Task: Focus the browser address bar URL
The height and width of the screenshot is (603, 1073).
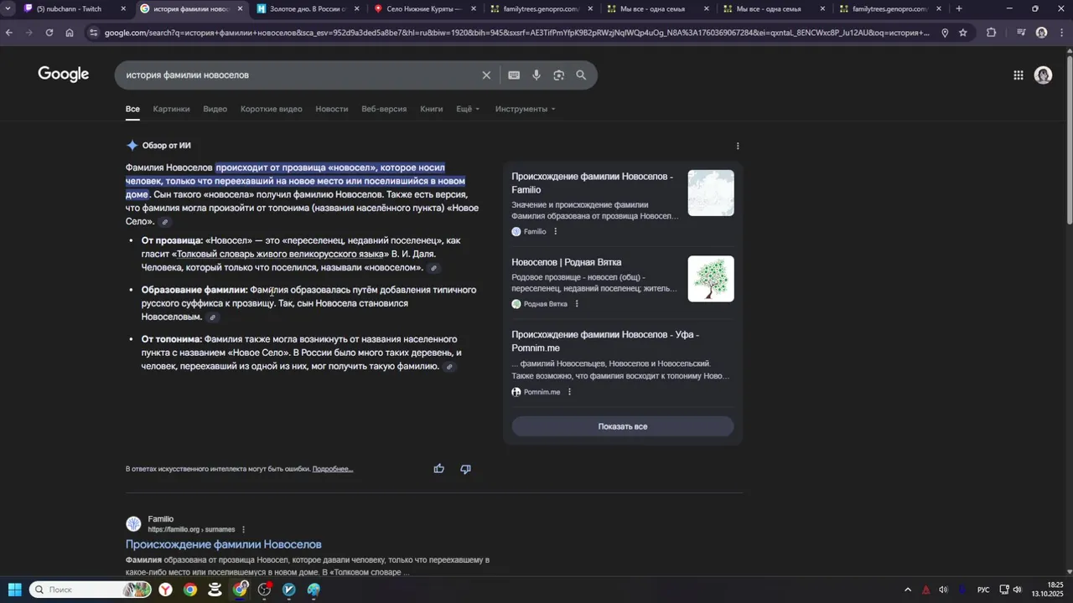Action: tap(516, 33)
